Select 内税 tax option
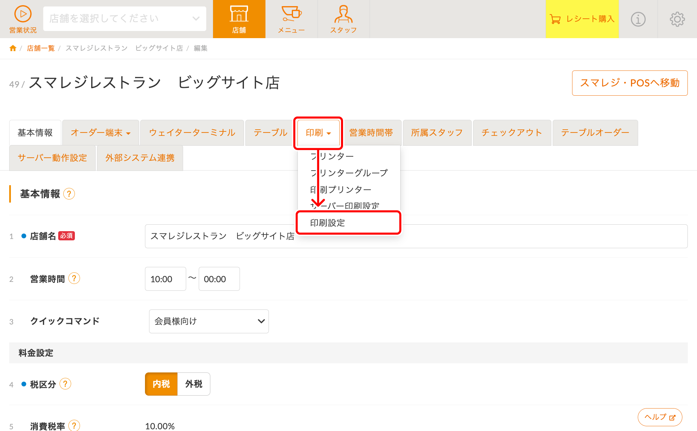This screenshot has width=697, height=431. 161,384
